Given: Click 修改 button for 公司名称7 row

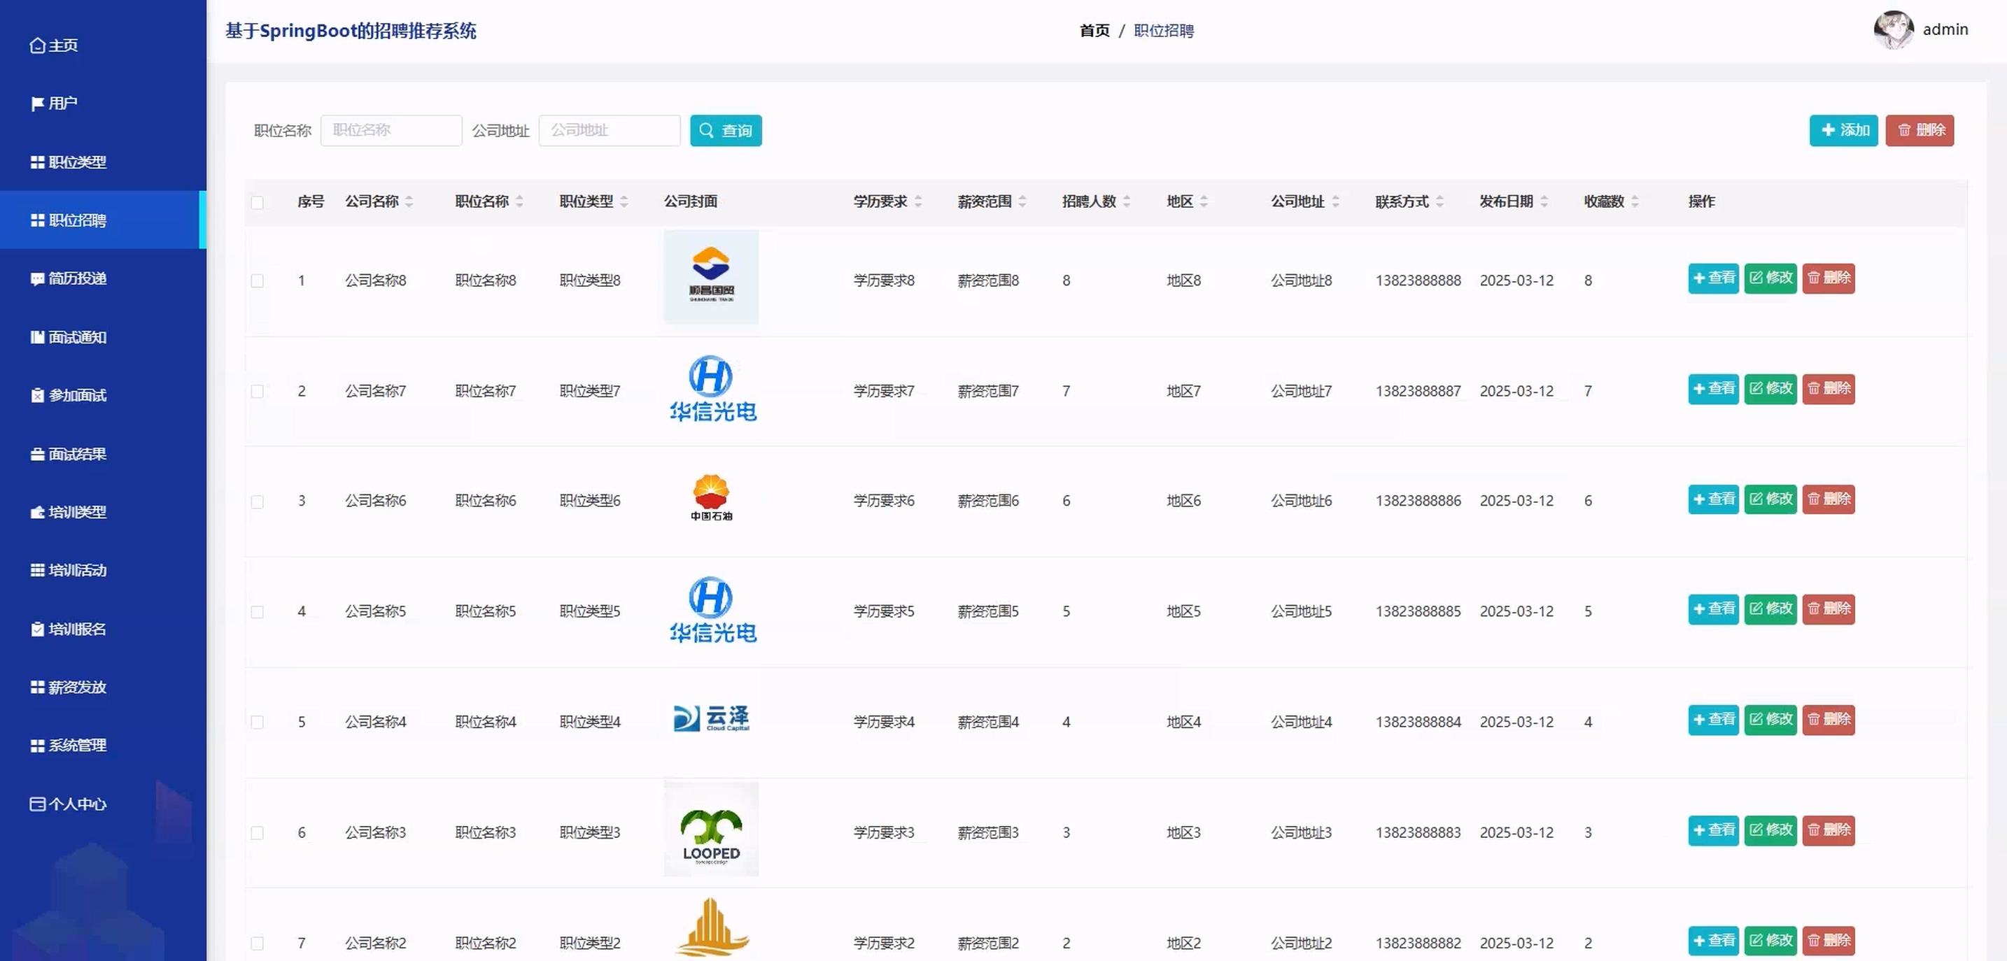Looking at the screenshot, I should tap(1770, 389).
